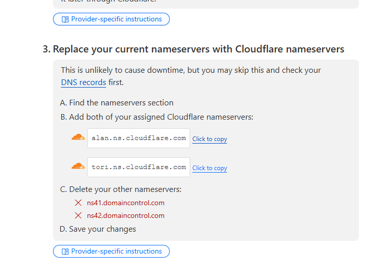Open upper Provider-specific instructions button
Screen dimensions: 392x278
pyautogui.click(x=111, y=19)
